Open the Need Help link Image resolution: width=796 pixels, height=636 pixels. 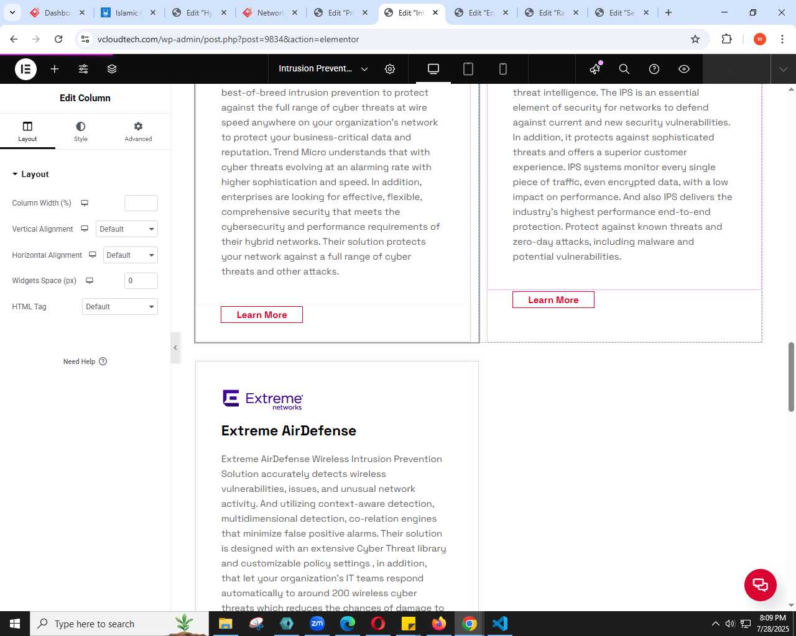(85, 361)
